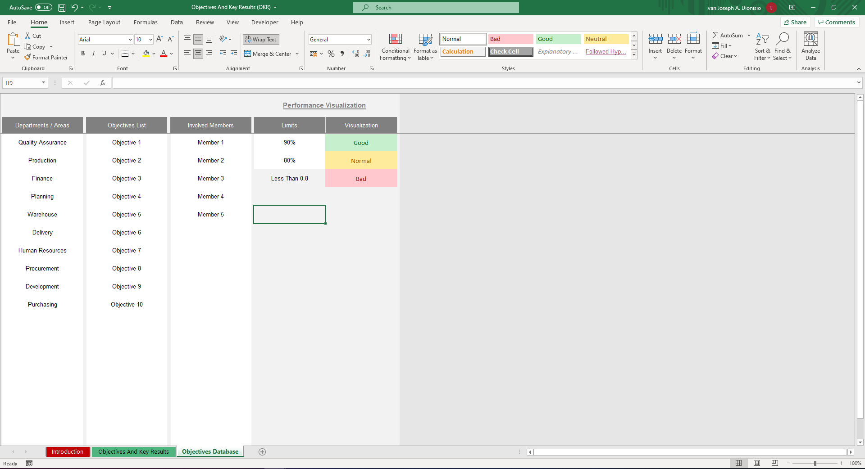Open the File menu
865x469 pixels.
click(12, 23)
